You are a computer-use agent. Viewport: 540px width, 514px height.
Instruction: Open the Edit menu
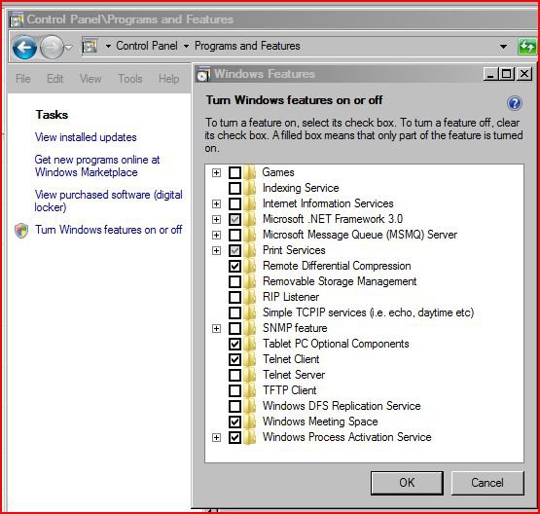(x=55, y=79)
